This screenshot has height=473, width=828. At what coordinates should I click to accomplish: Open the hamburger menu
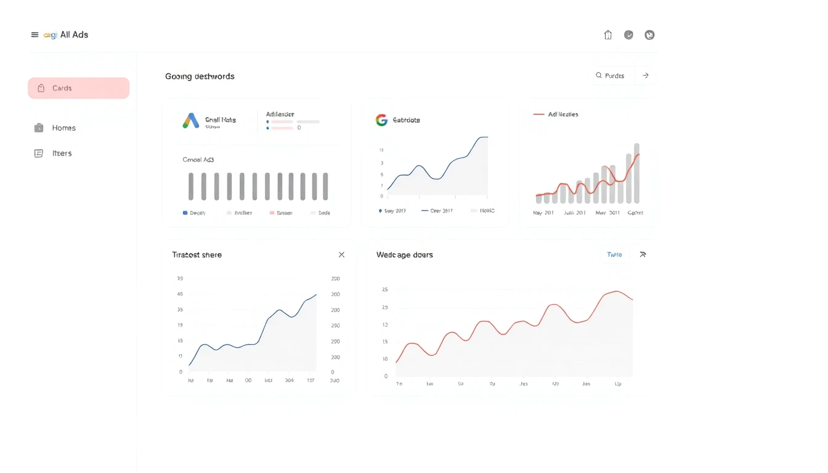[x=34, y=34]
